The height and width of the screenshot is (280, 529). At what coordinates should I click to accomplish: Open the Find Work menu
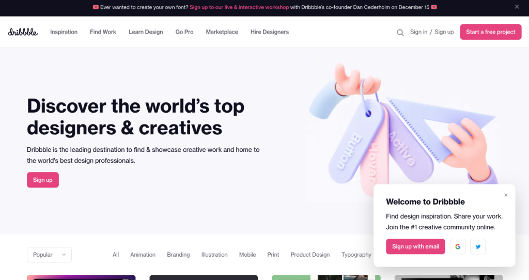point(103,32)
